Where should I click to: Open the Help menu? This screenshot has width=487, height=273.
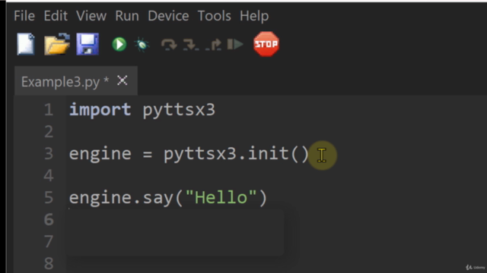[x=254, y=16]
